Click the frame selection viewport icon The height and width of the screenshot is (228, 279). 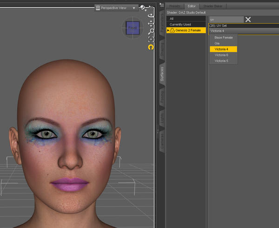click(x=151, y=39)
